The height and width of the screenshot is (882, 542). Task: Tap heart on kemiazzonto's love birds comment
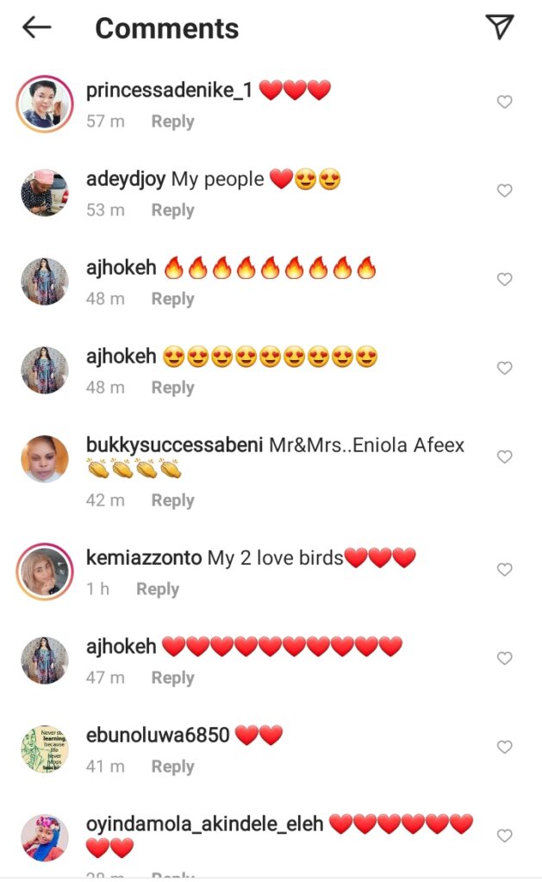(504, 570)
